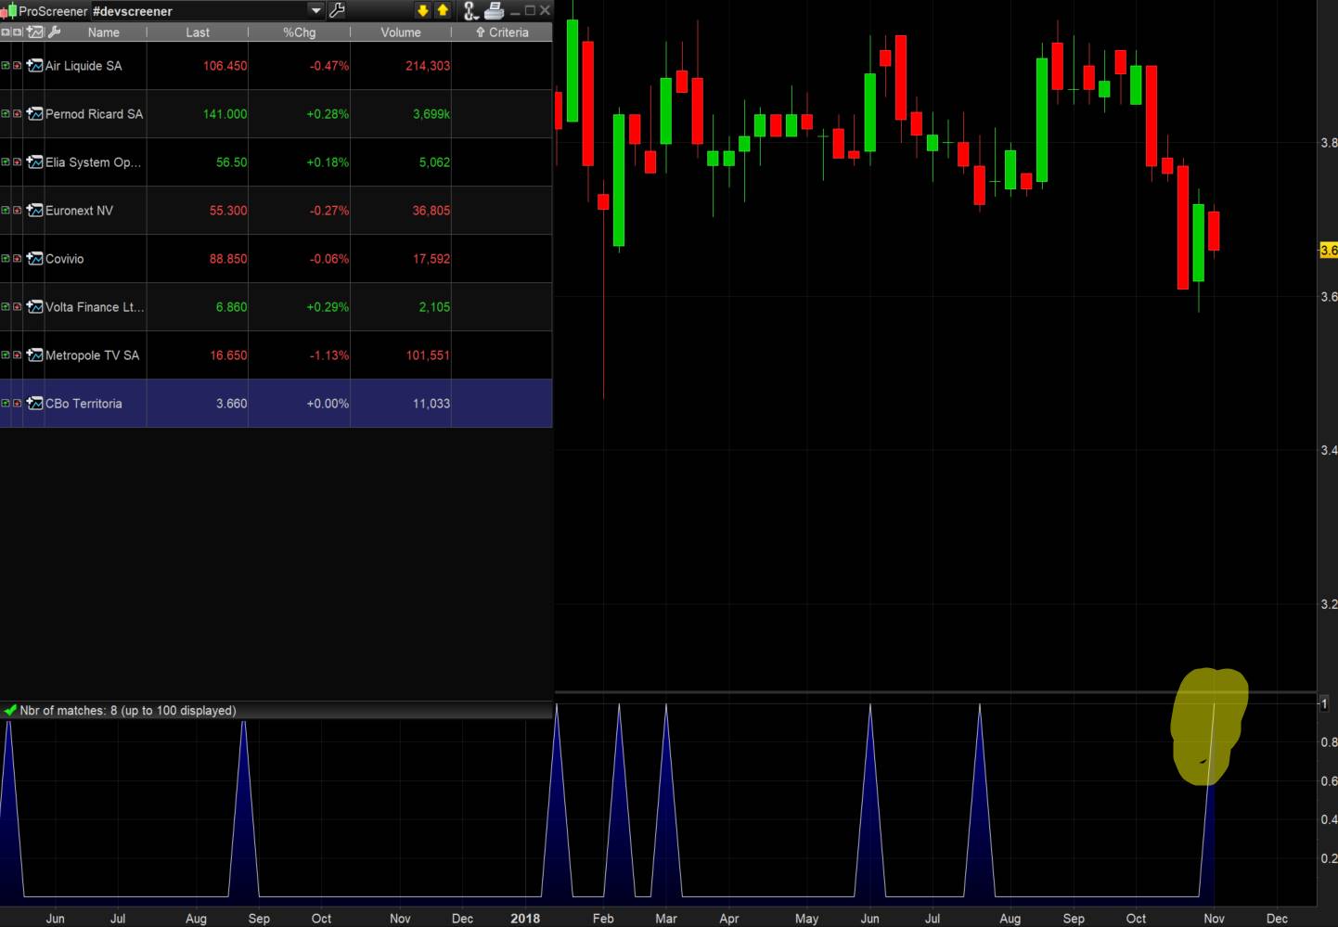Image resolution: width=1338 pixels, height=927 pixels.
Task: Click the printer icon in ProScreener
Action: 494,11
